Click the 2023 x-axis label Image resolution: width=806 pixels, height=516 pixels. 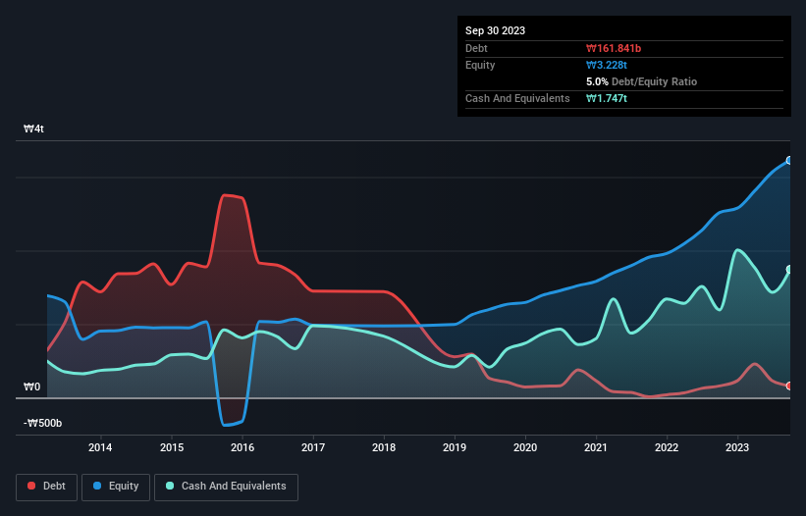tap(737, 447)
